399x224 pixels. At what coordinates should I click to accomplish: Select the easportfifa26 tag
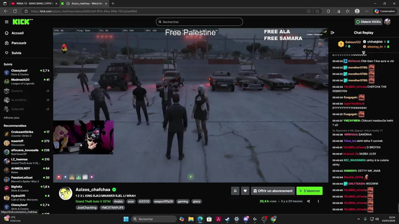(163, 201)
